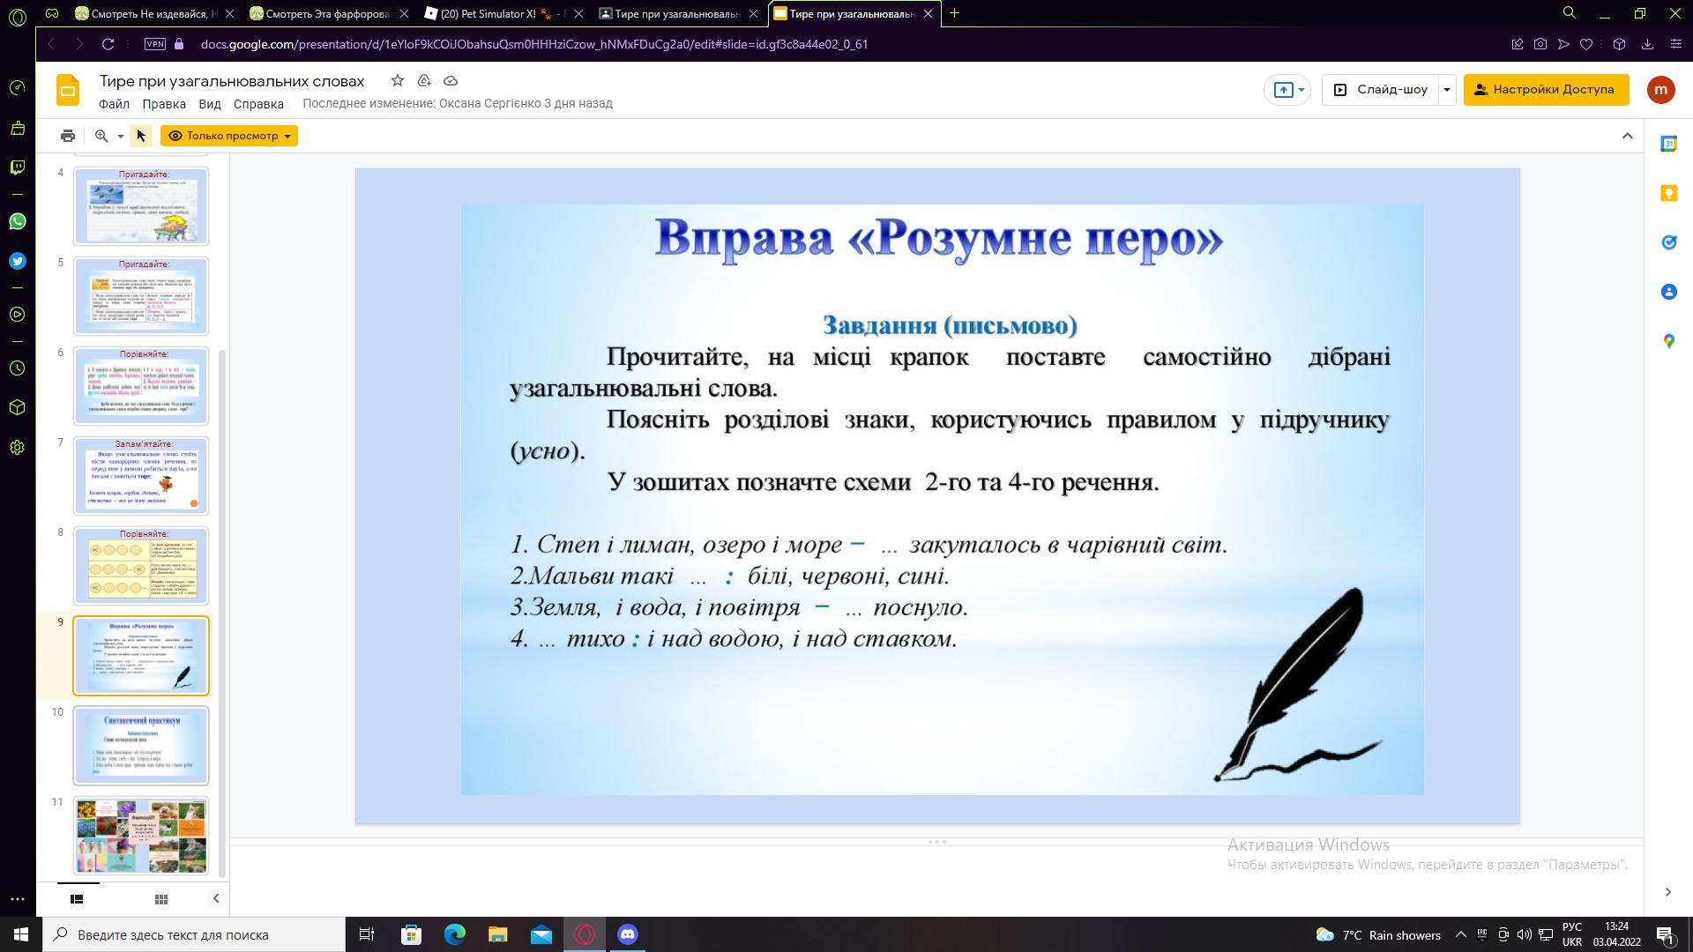The image size is (1693, 952).
Task: Click the print icon in toolbar
Action: point(68,136)
